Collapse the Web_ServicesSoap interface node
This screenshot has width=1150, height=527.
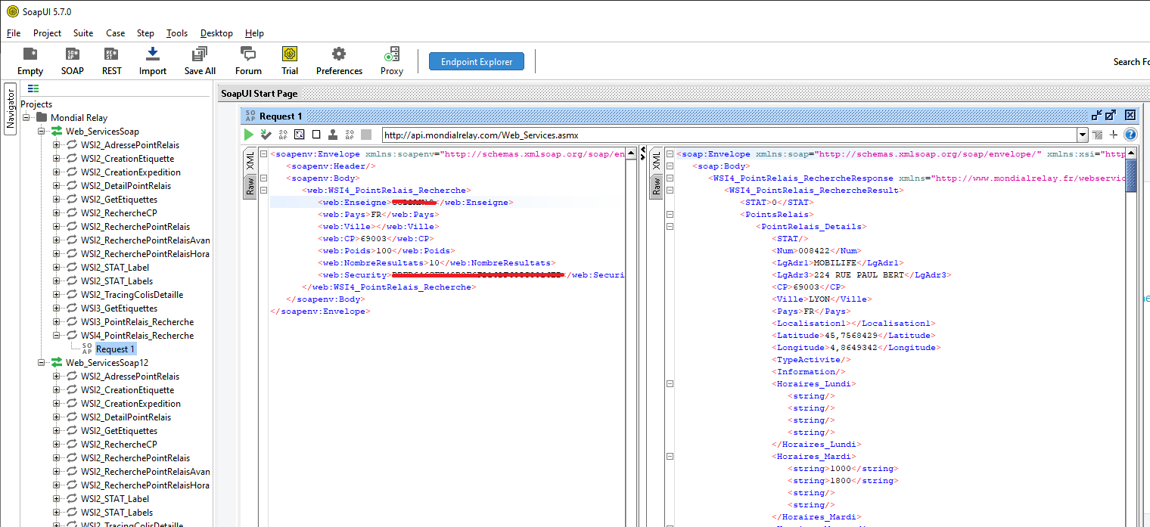[41, 132]
